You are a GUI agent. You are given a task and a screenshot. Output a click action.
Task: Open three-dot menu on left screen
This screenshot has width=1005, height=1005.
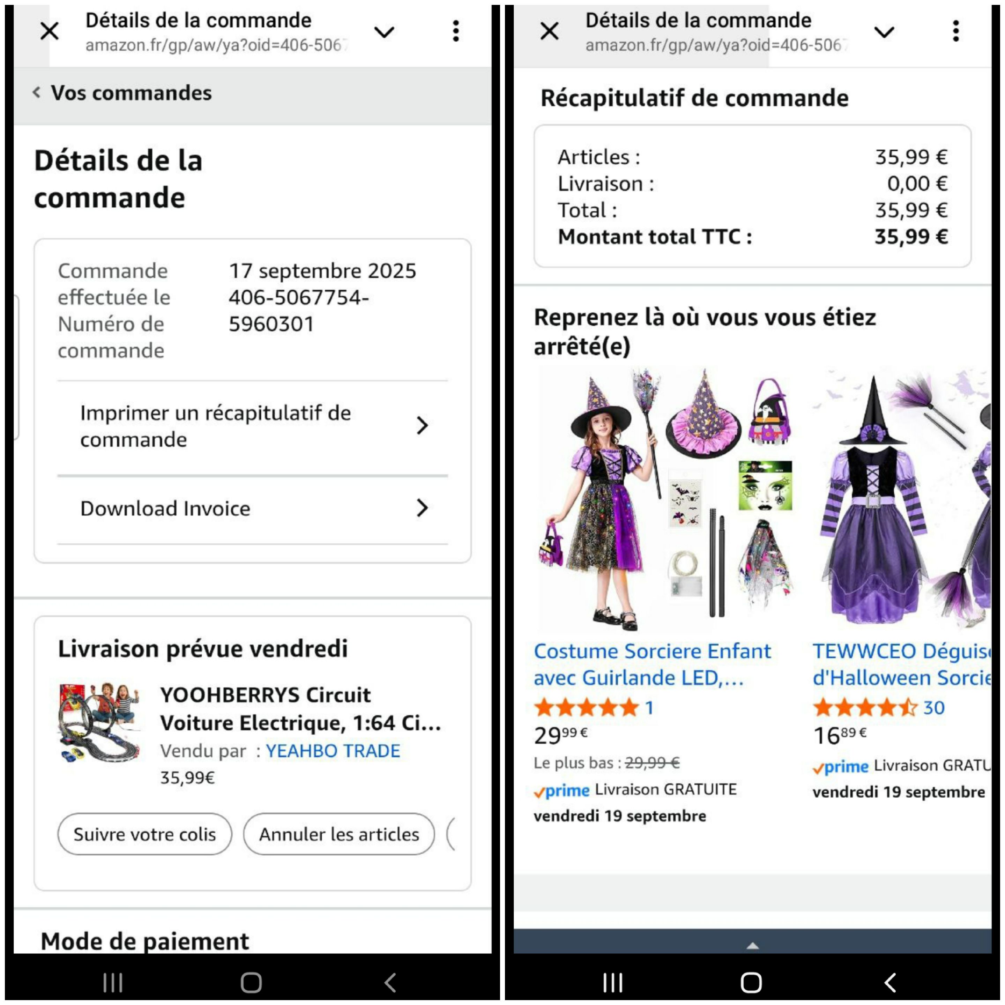click(456, 31)
